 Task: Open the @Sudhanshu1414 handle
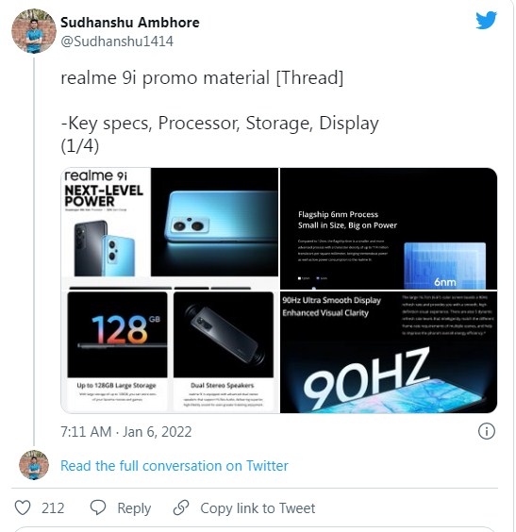pyautogui.click(x=117, y=42)
